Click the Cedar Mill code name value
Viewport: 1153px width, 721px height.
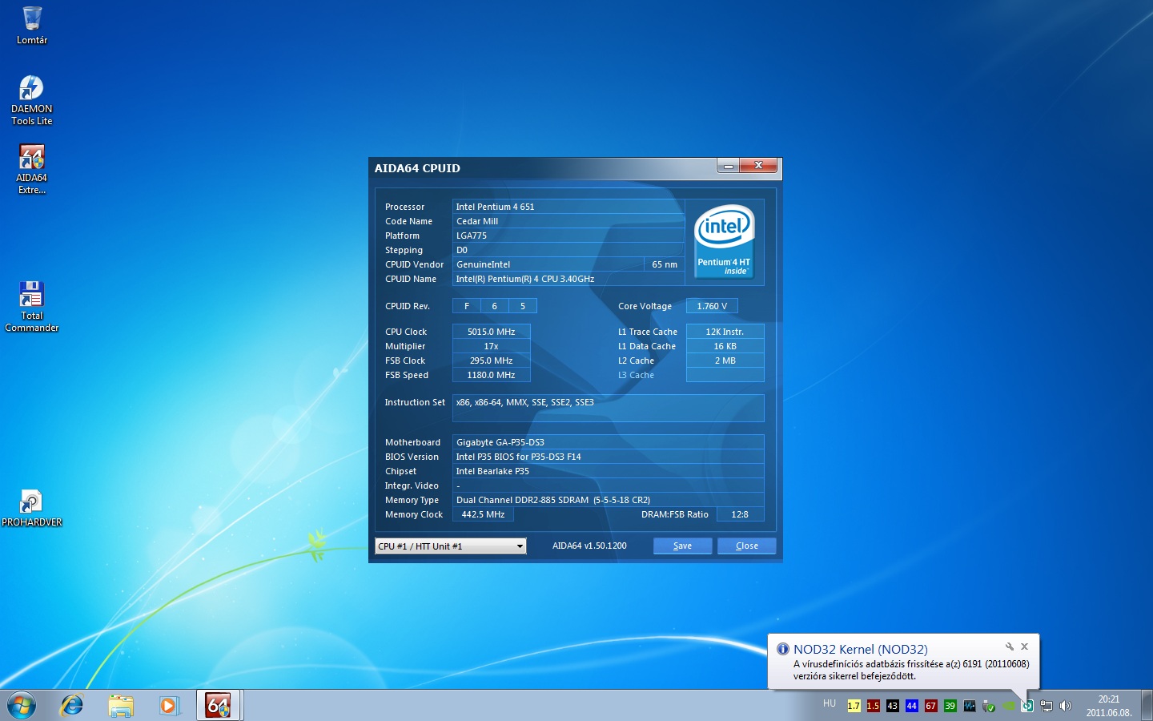[x=568, y=221]
